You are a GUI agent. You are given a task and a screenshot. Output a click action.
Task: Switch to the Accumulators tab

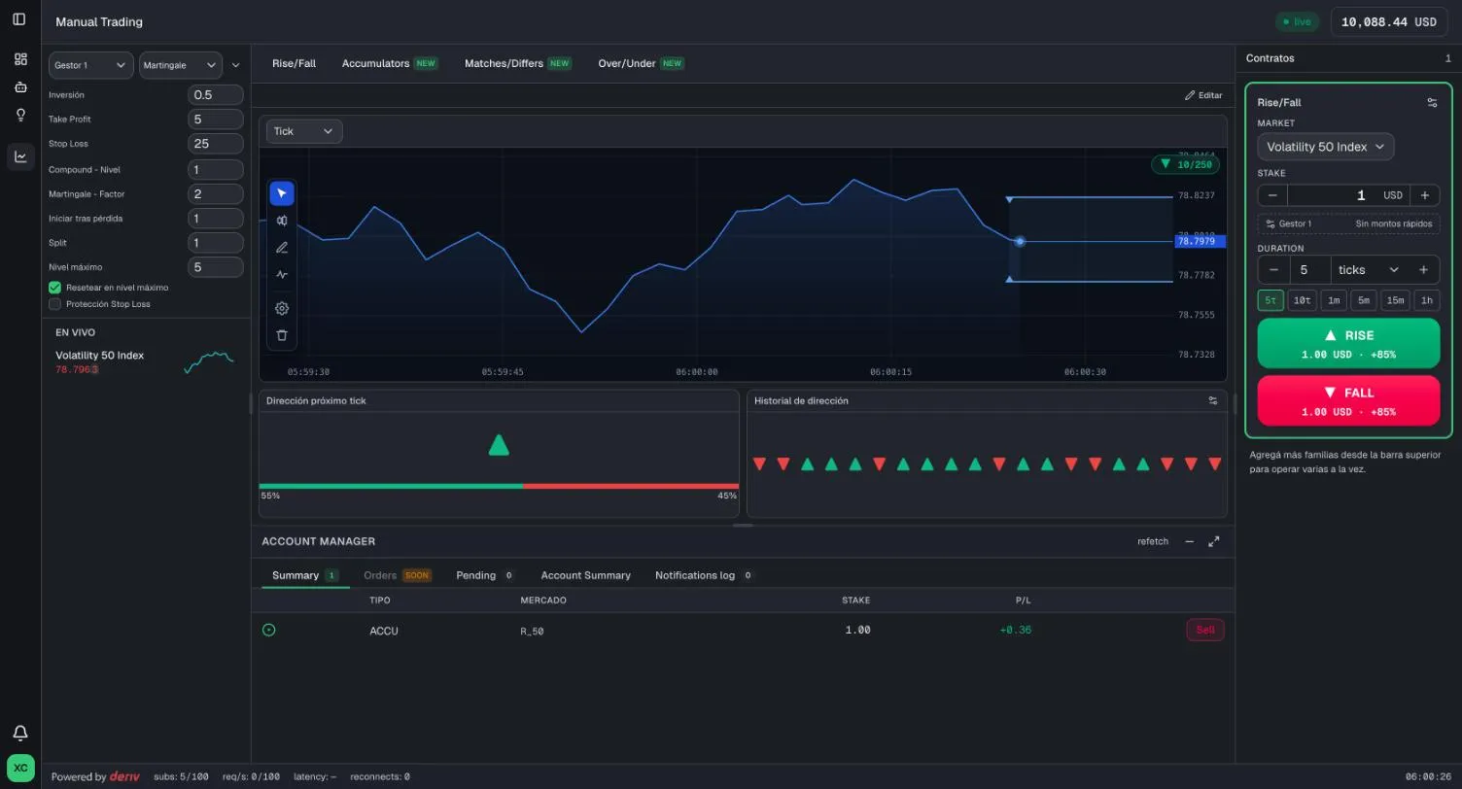(x=390, y=63)
